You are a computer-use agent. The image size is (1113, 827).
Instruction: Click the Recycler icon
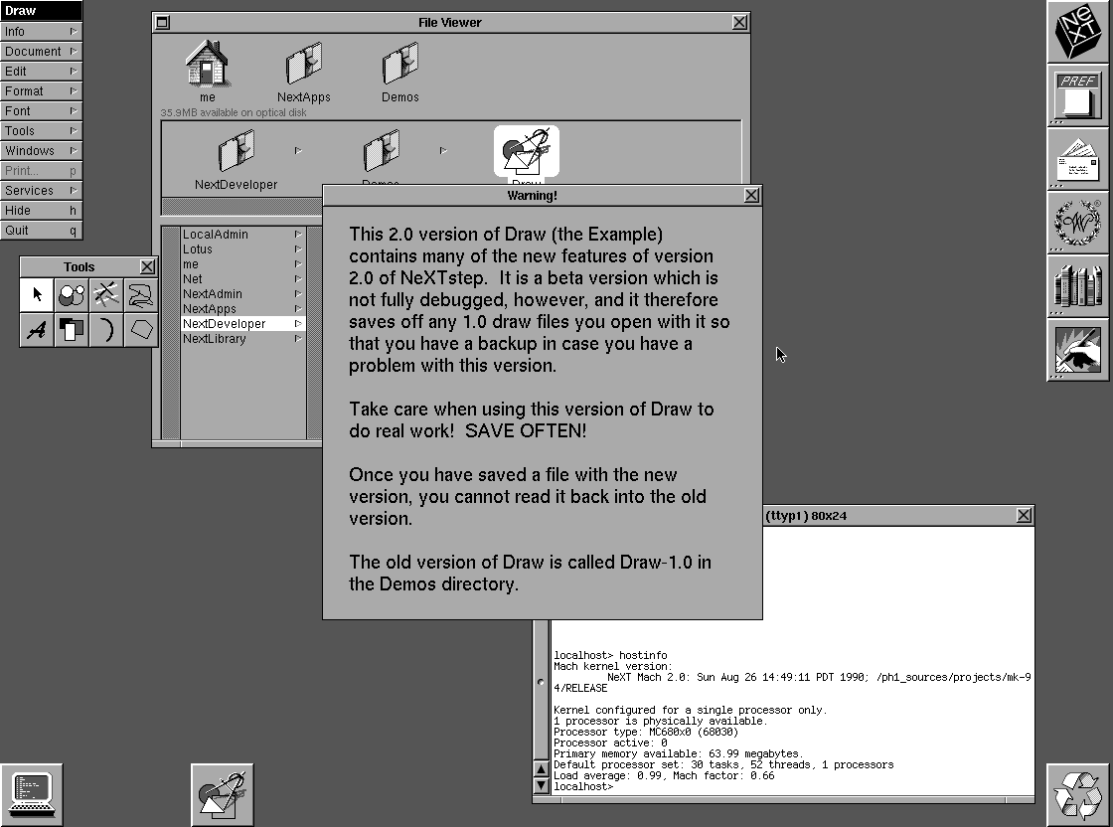point(1079,794)
